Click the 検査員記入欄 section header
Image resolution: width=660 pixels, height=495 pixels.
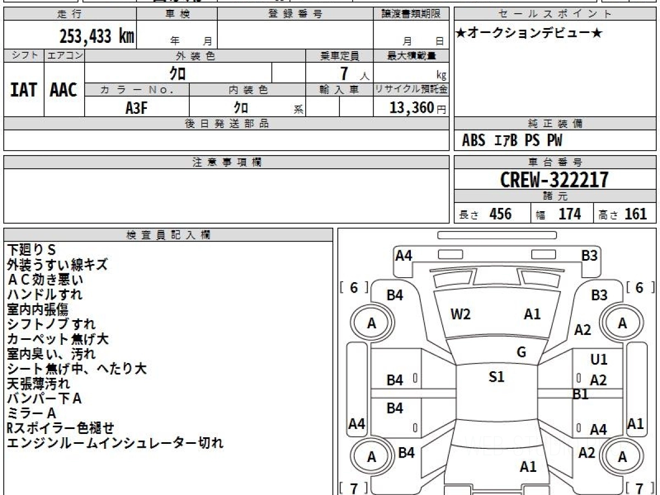168,235
